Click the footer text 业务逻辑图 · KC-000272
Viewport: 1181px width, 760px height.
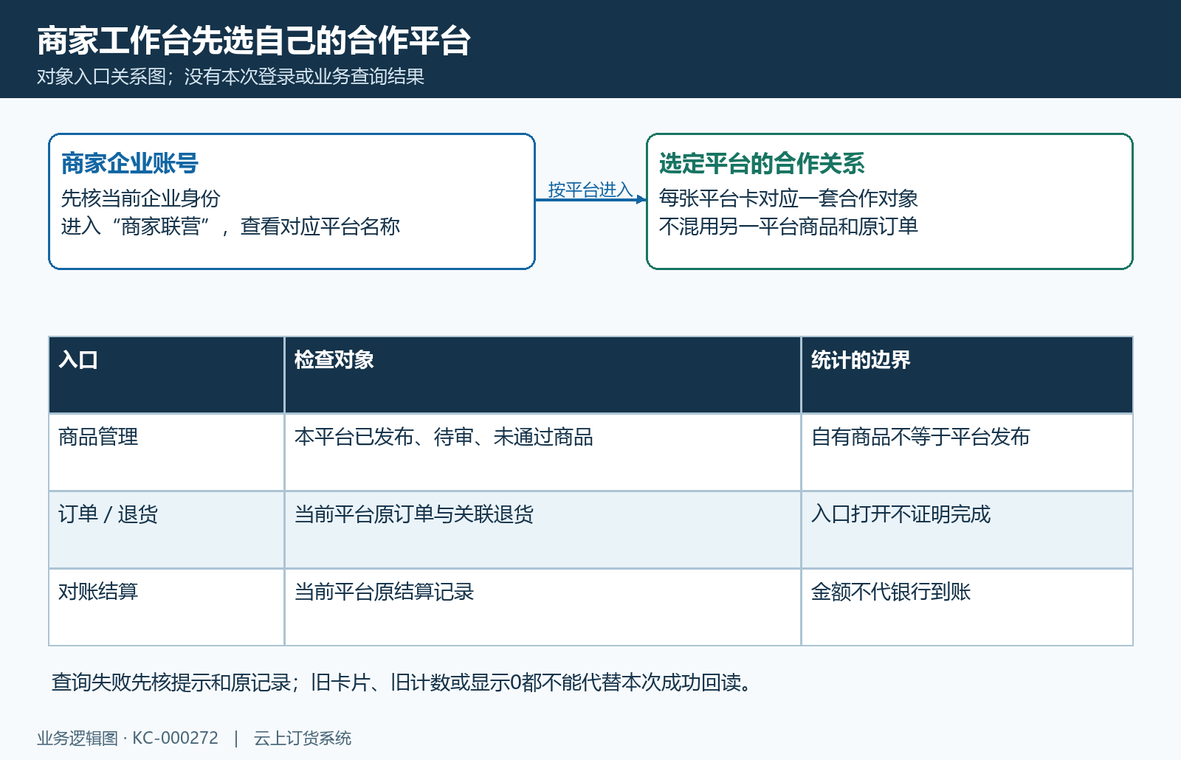tap(128, 738)
